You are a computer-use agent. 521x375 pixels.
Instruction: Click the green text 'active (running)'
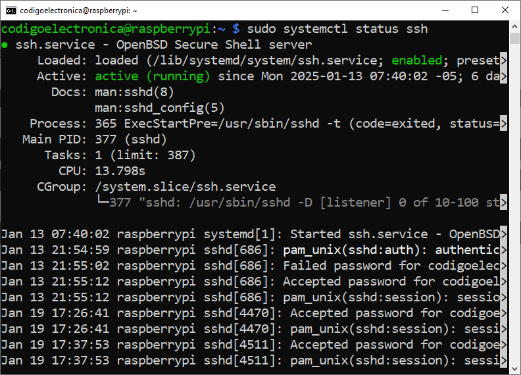coord(153,76)
